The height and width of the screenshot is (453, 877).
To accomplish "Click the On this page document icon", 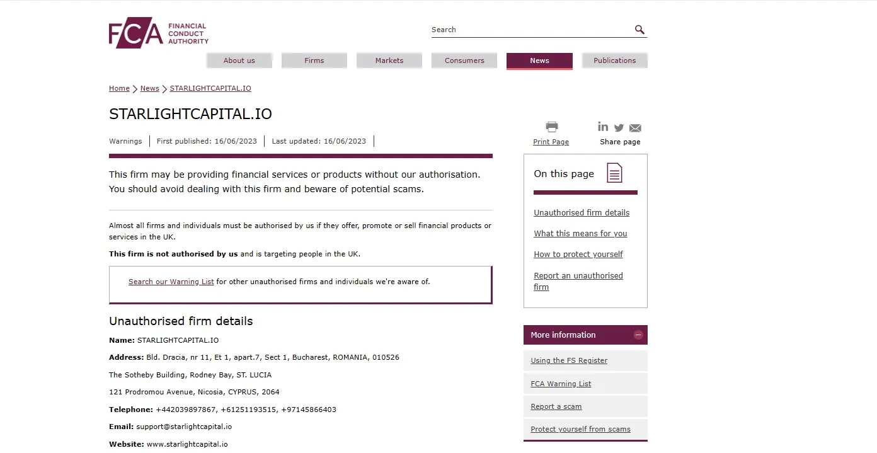I will [614, 173].
